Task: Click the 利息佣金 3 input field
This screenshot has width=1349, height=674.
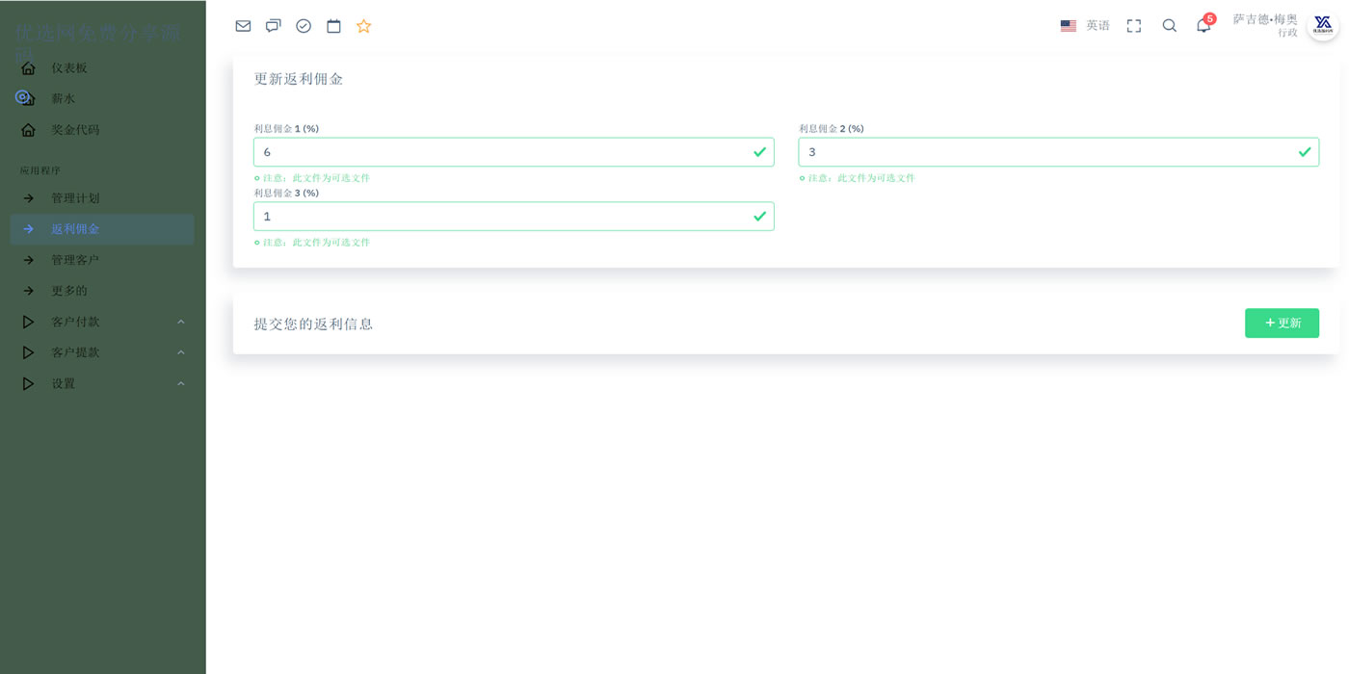Action: (x=501, y=217)
